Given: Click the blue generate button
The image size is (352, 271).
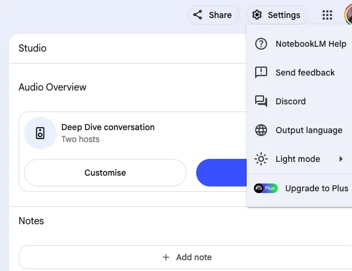Looking at the screenshot, I should tap(221, 173).
